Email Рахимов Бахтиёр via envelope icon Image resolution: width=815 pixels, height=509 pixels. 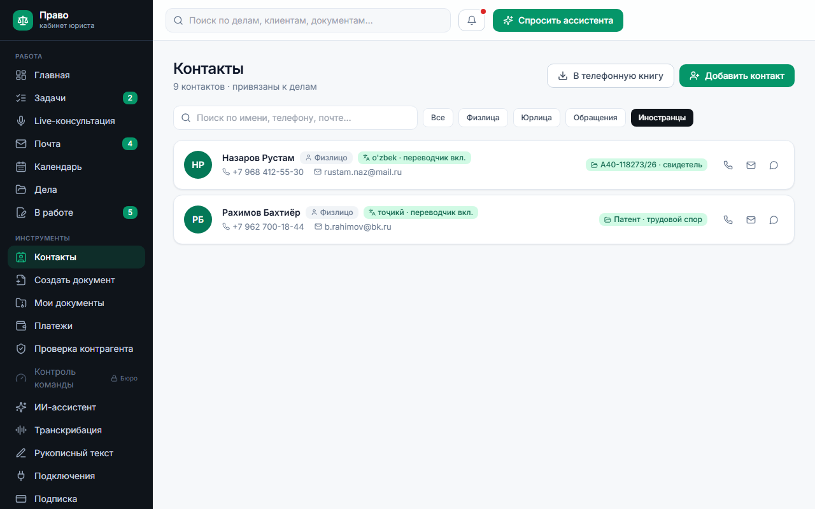point(751,220)
